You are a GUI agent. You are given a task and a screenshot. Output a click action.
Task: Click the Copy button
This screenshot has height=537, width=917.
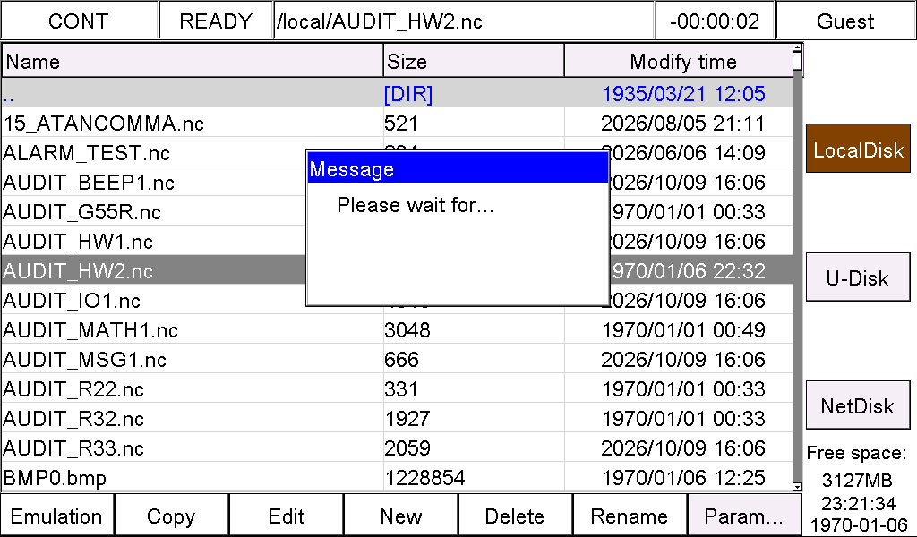171,516
